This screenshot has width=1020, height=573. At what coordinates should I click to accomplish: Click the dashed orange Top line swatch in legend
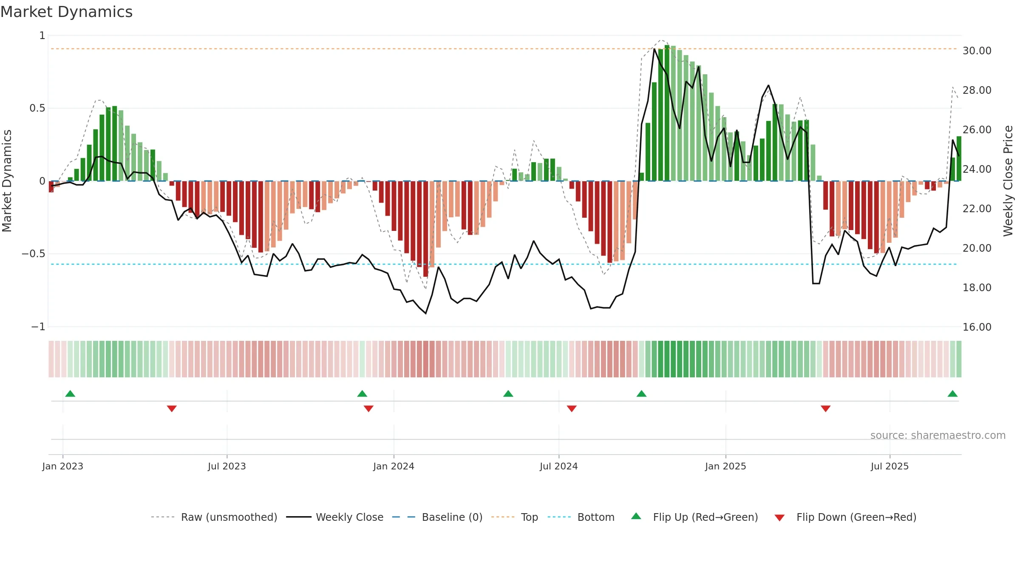pyautogui.click(x=503, y=517)
